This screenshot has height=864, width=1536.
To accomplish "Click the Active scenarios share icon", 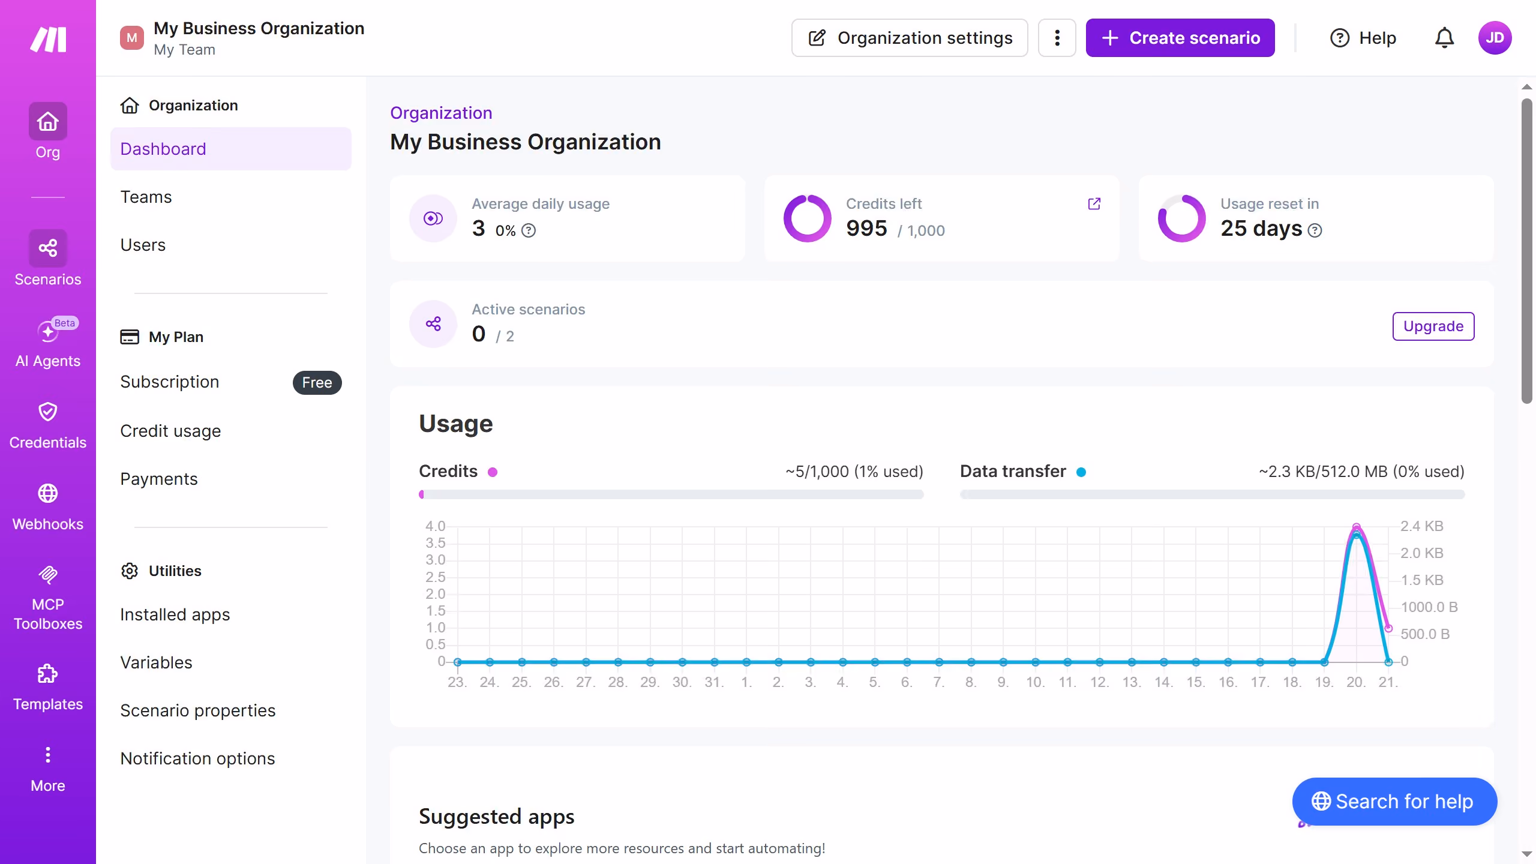I will pos(433,324).
